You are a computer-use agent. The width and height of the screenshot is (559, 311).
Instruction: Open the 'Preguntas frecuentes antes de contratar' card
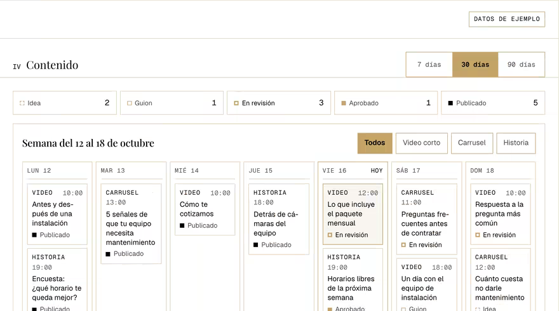(427, 219)
